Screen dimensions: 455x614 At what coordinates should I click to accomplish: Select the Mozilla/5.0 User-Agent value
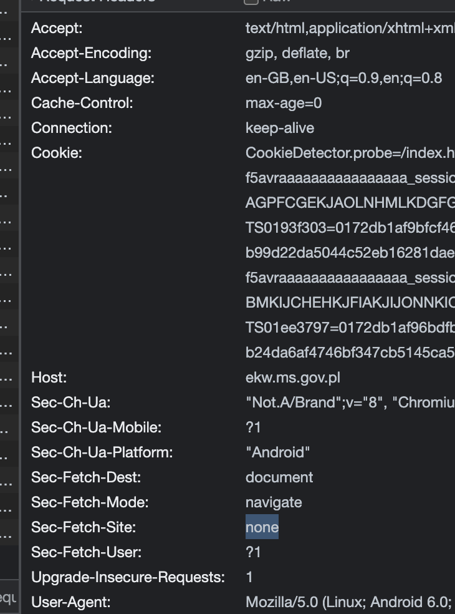[349, 602]
